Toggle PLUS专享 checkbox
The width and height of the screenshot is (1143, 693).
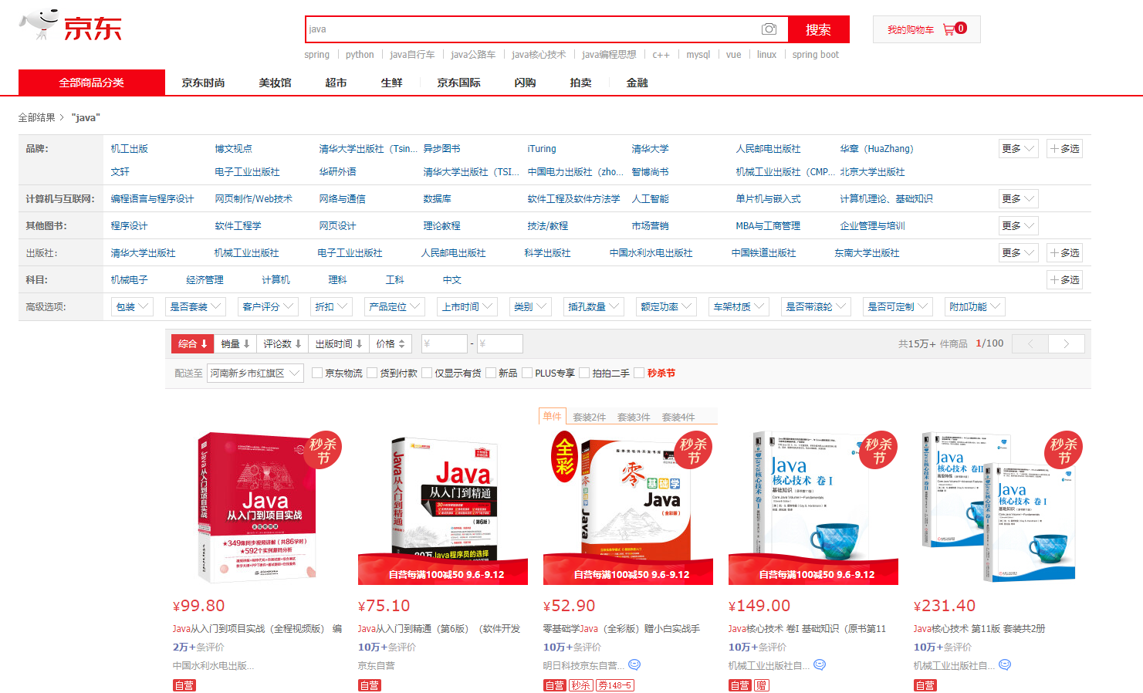point(527,374)
